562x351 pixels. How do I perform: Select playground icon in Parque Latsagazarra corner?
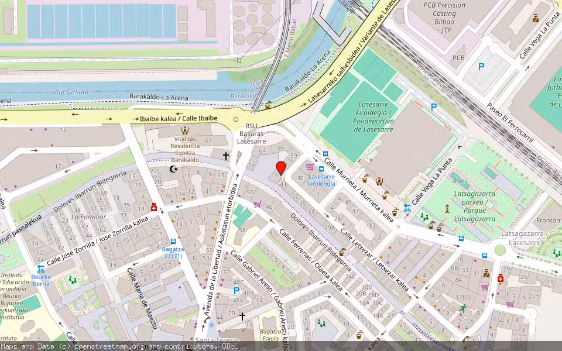(424, 216)
